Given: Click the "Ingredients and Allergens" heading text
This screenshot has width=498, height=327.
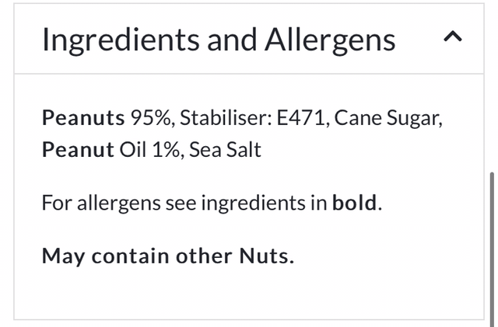Looking at the screenshot, I should pos(219,39).
